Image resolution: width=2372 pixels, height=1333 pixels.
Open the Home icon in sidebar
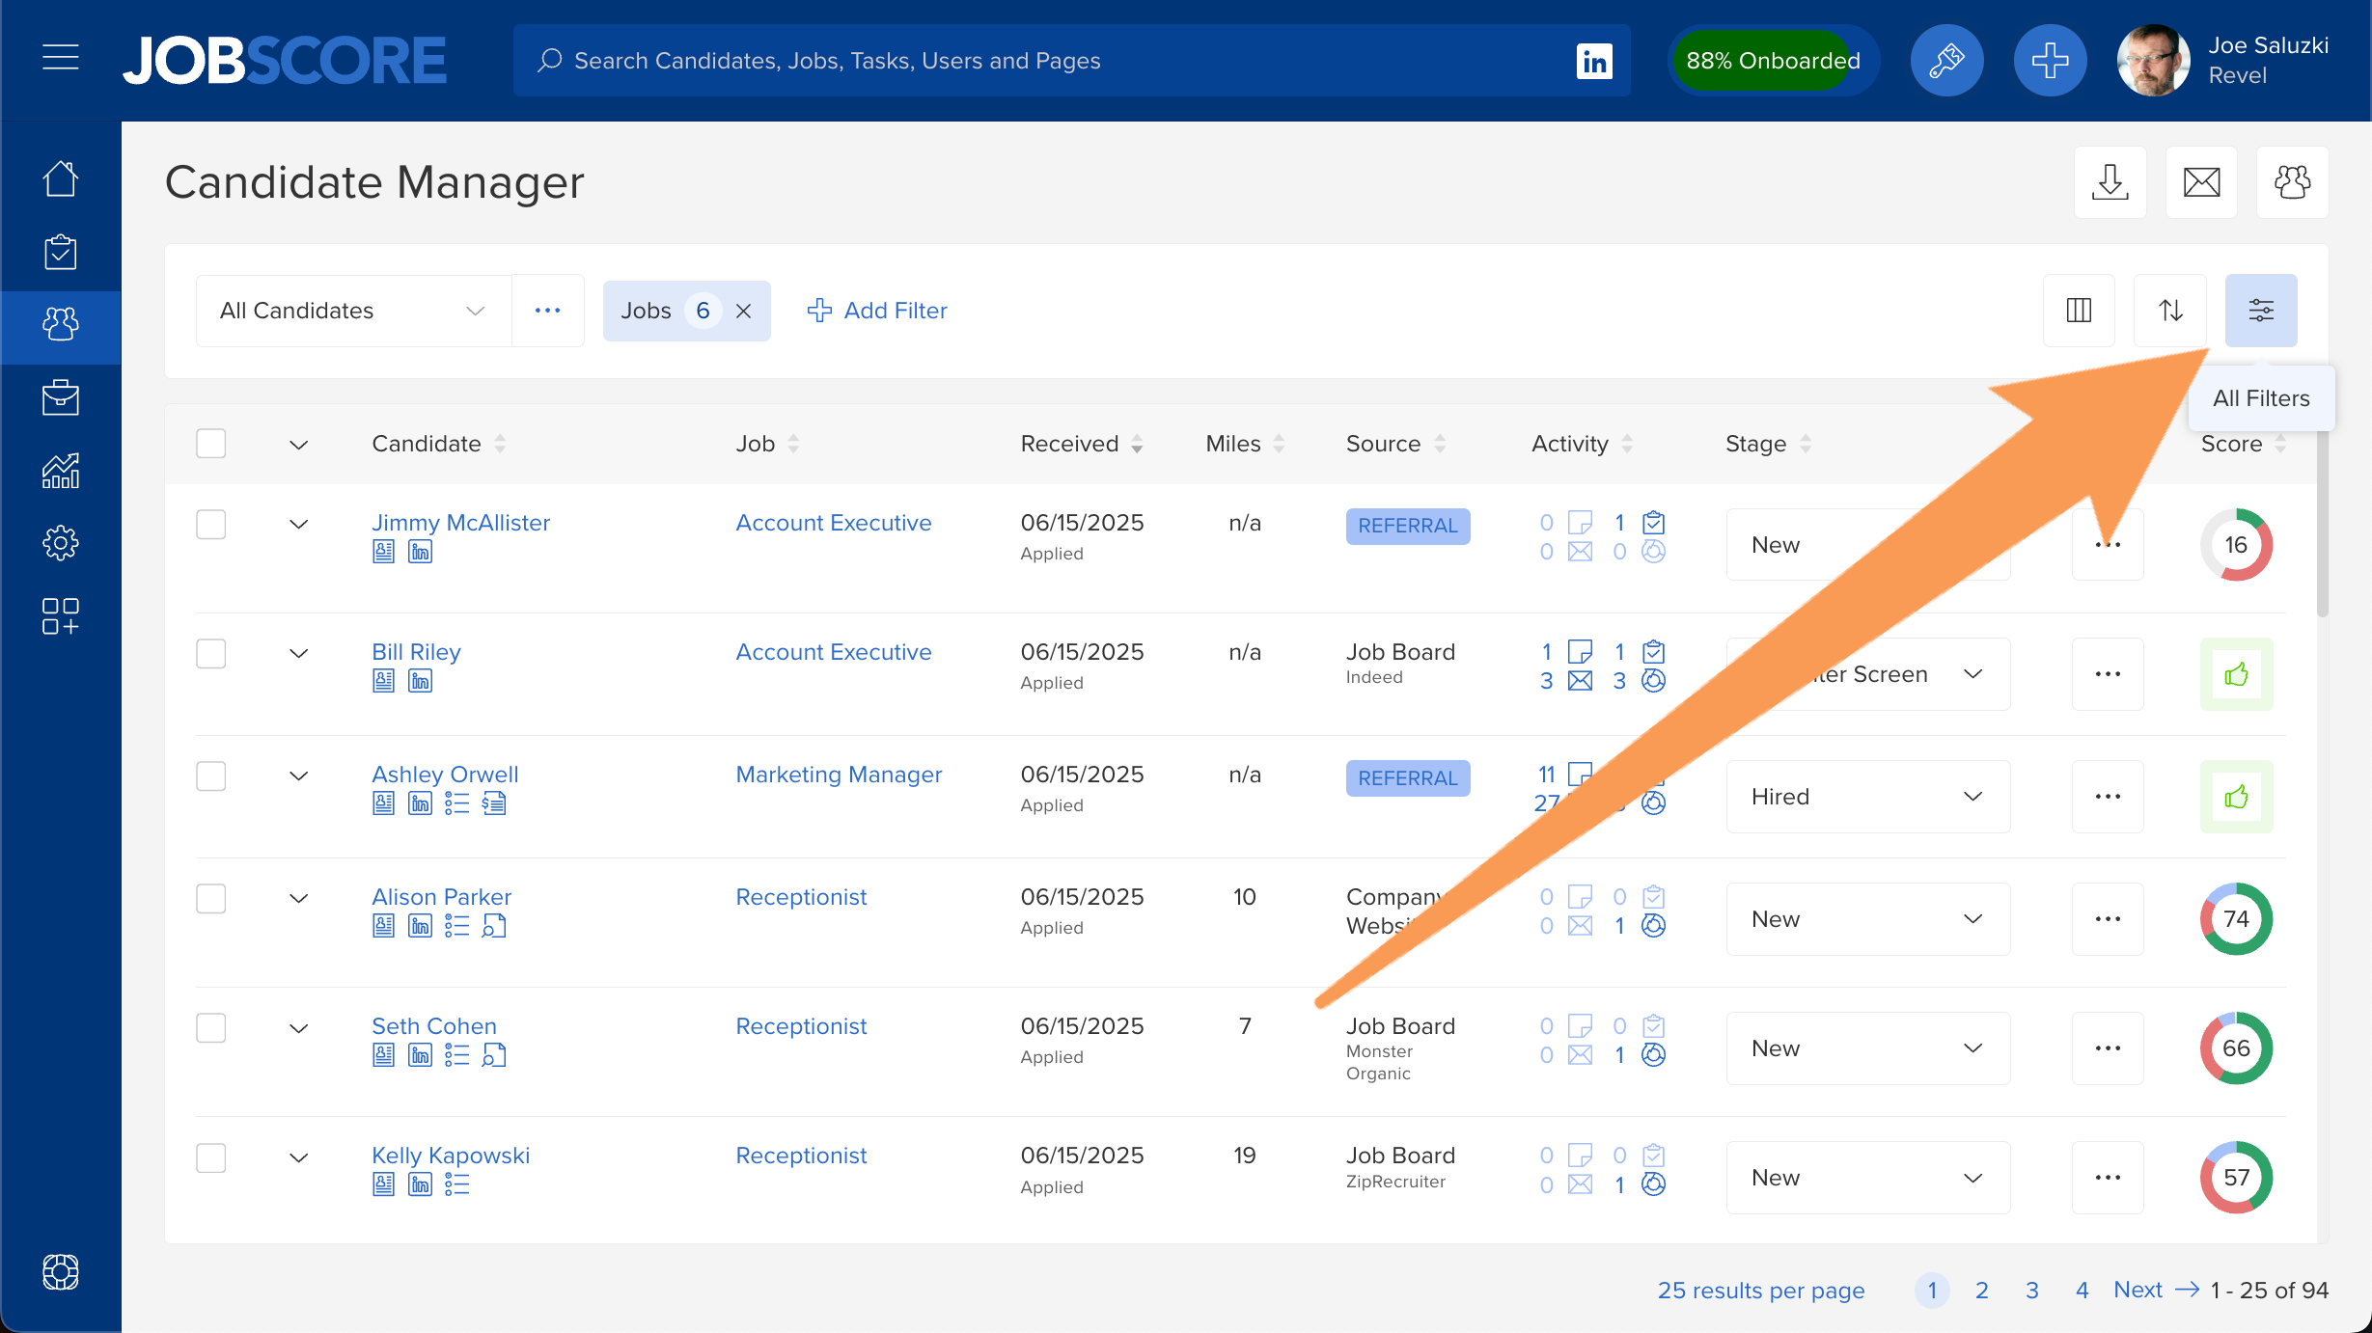tap(60, 179)
